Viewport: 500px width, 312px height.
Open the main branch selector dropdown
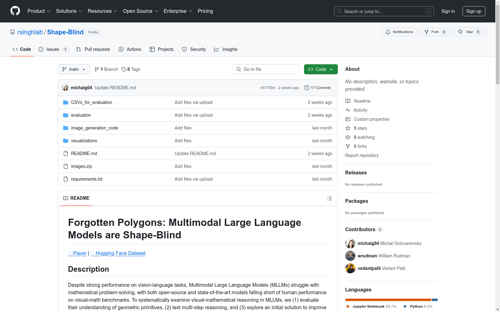[x=74, y=69]
